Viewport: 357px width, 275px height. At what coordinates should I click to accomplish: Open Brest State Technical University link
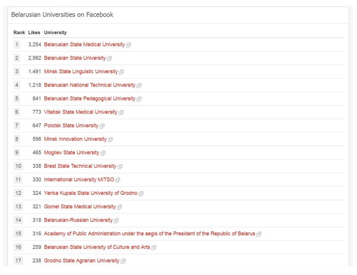pyautogui.click(x=80, y=166)
